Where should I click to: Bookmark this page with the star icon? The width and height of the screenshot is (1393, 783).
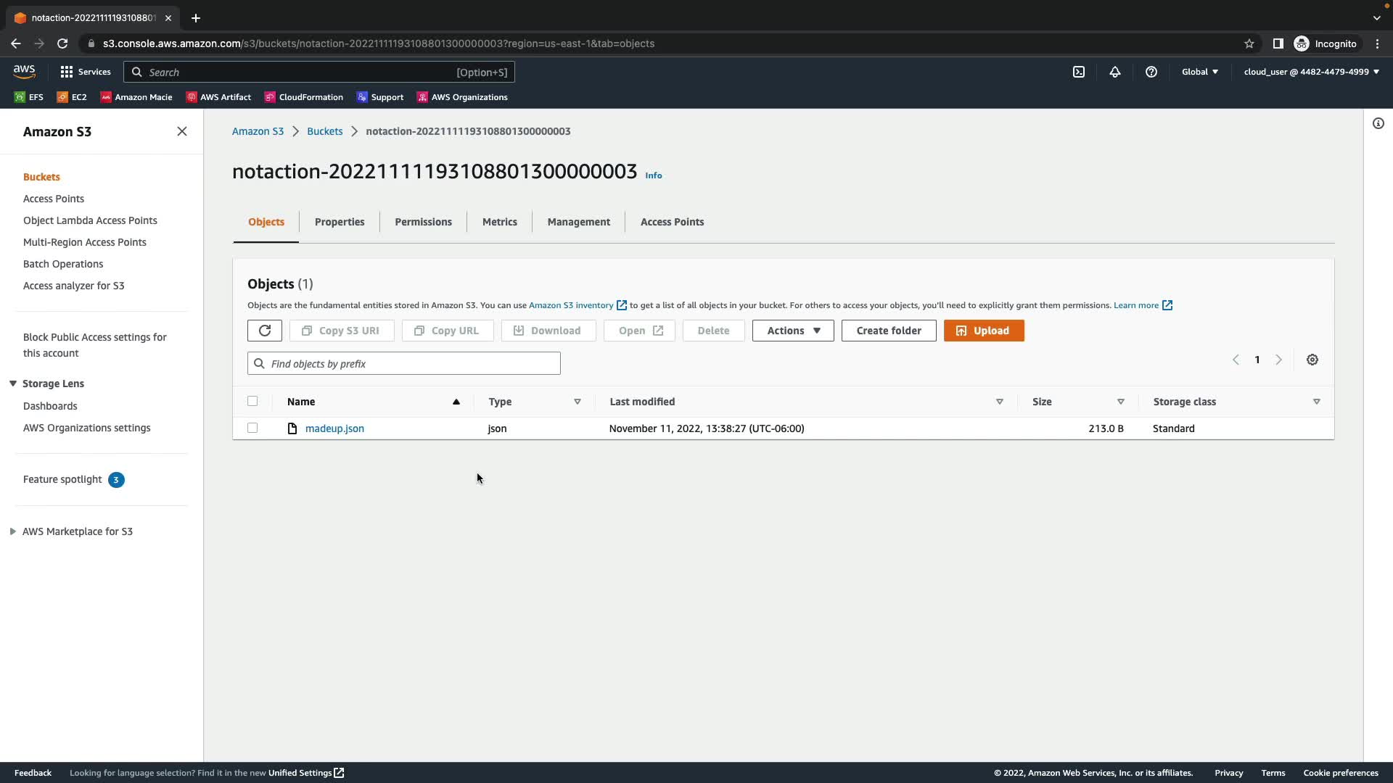(x=1249, y=43)
